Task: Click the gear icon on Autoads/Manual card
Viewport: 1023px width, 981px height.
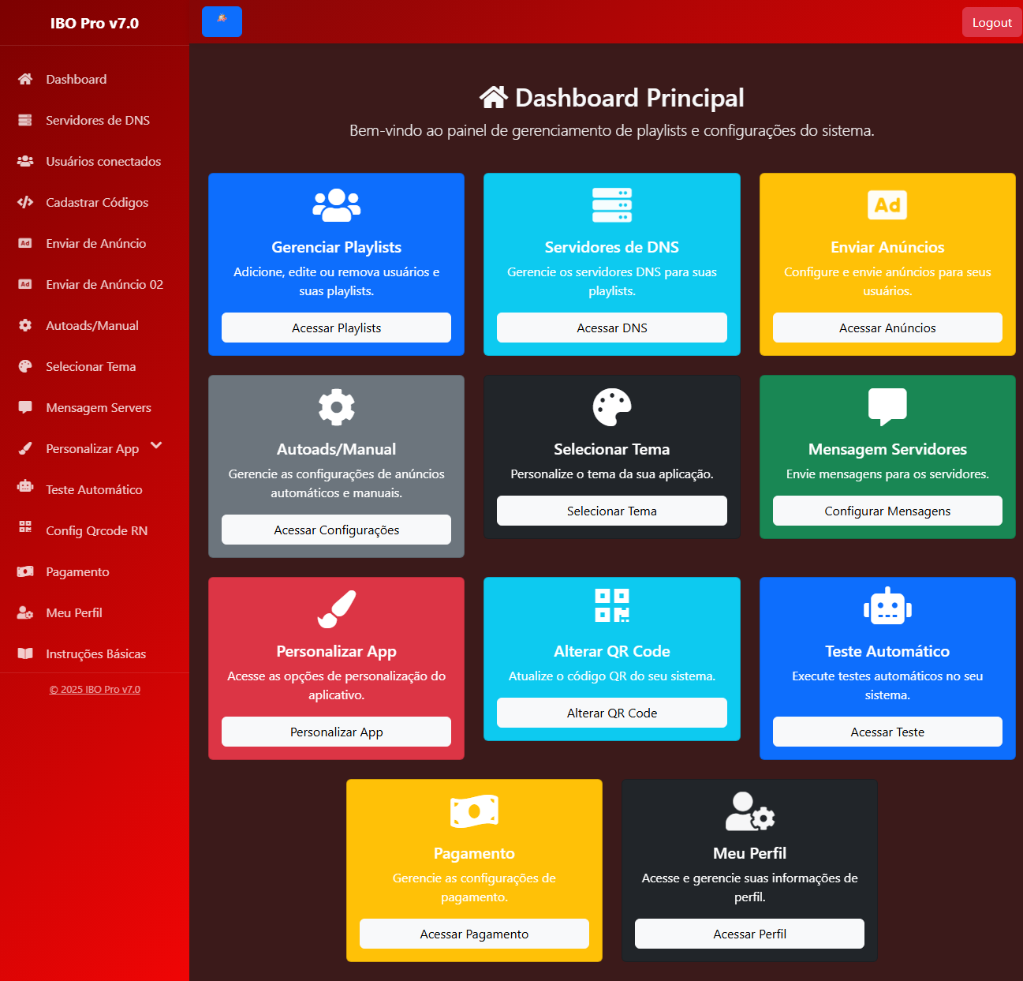Action: coord(336,407)
